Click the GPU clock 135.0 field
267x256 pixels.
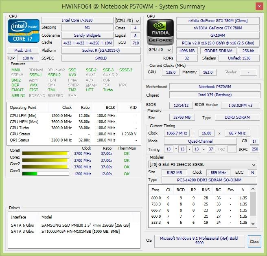point(171,72)
